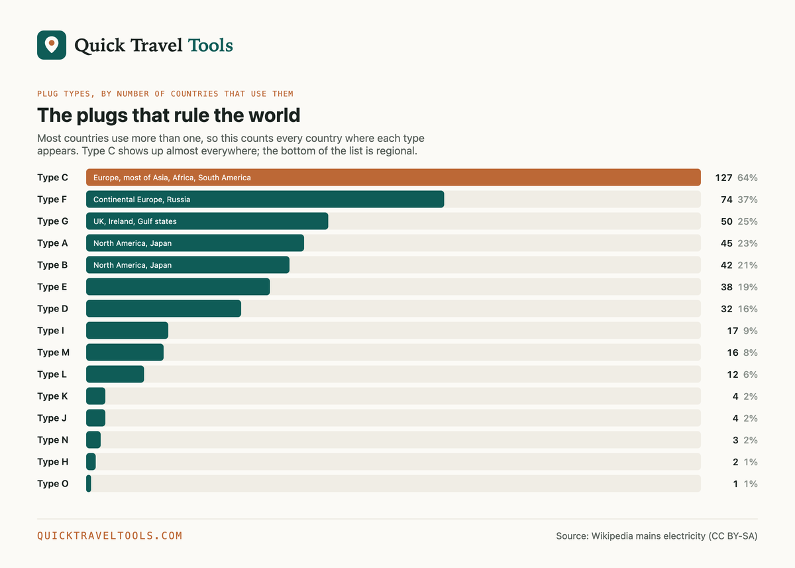Screen dimensions: 795x568
Task: Click the 'Type N' row label
Action: pyautogui.click(x=52, y=440)
